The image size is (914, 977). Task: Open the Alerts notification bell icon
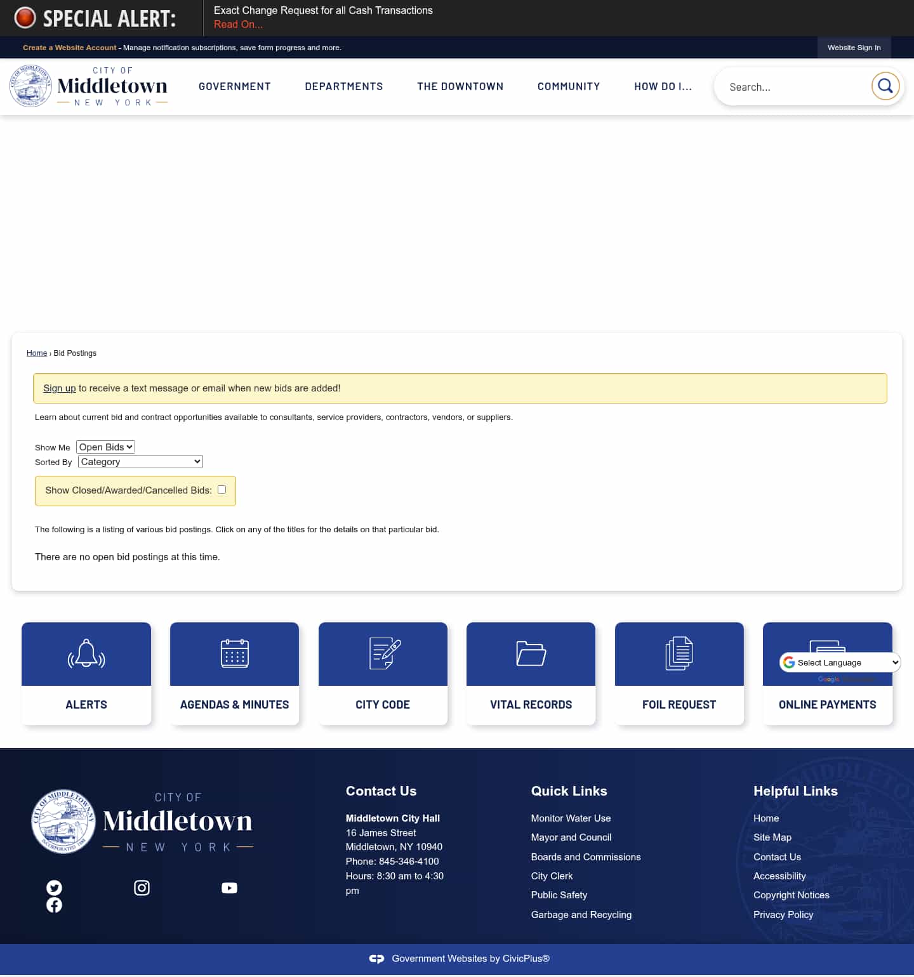coord(86,654)
